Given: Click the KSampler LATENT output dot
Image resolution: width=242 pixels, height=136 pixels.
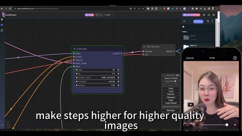Looking at the screenshot, I should point(121,54).
